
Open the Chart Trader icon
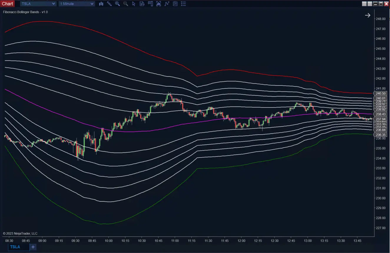pyautogui.click(x=150, y=4)
